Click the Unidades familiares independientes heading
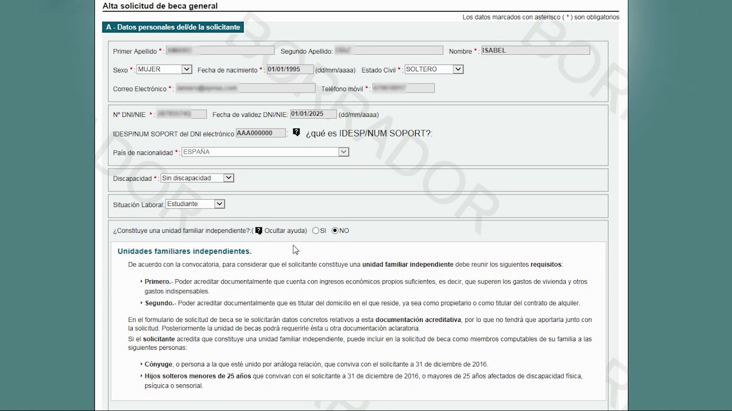The width and height of the screenshot is (732, 411). coord(185,251)
